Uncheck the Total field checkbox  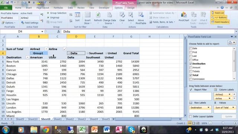191,75
